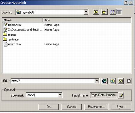The height and width of the screenshot is (113, 135).
Task: Open the Parameters... dialog
Action: click(96, 107)
